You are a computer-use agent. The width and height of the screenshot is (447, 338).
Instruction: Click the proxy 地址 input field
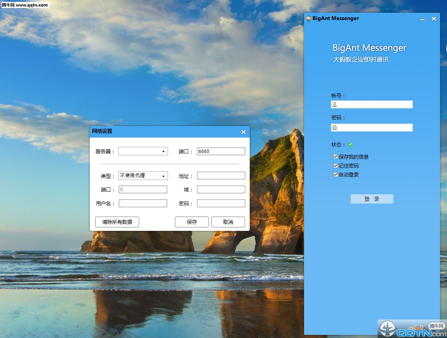pyautogui.click(x=221, y=176)
